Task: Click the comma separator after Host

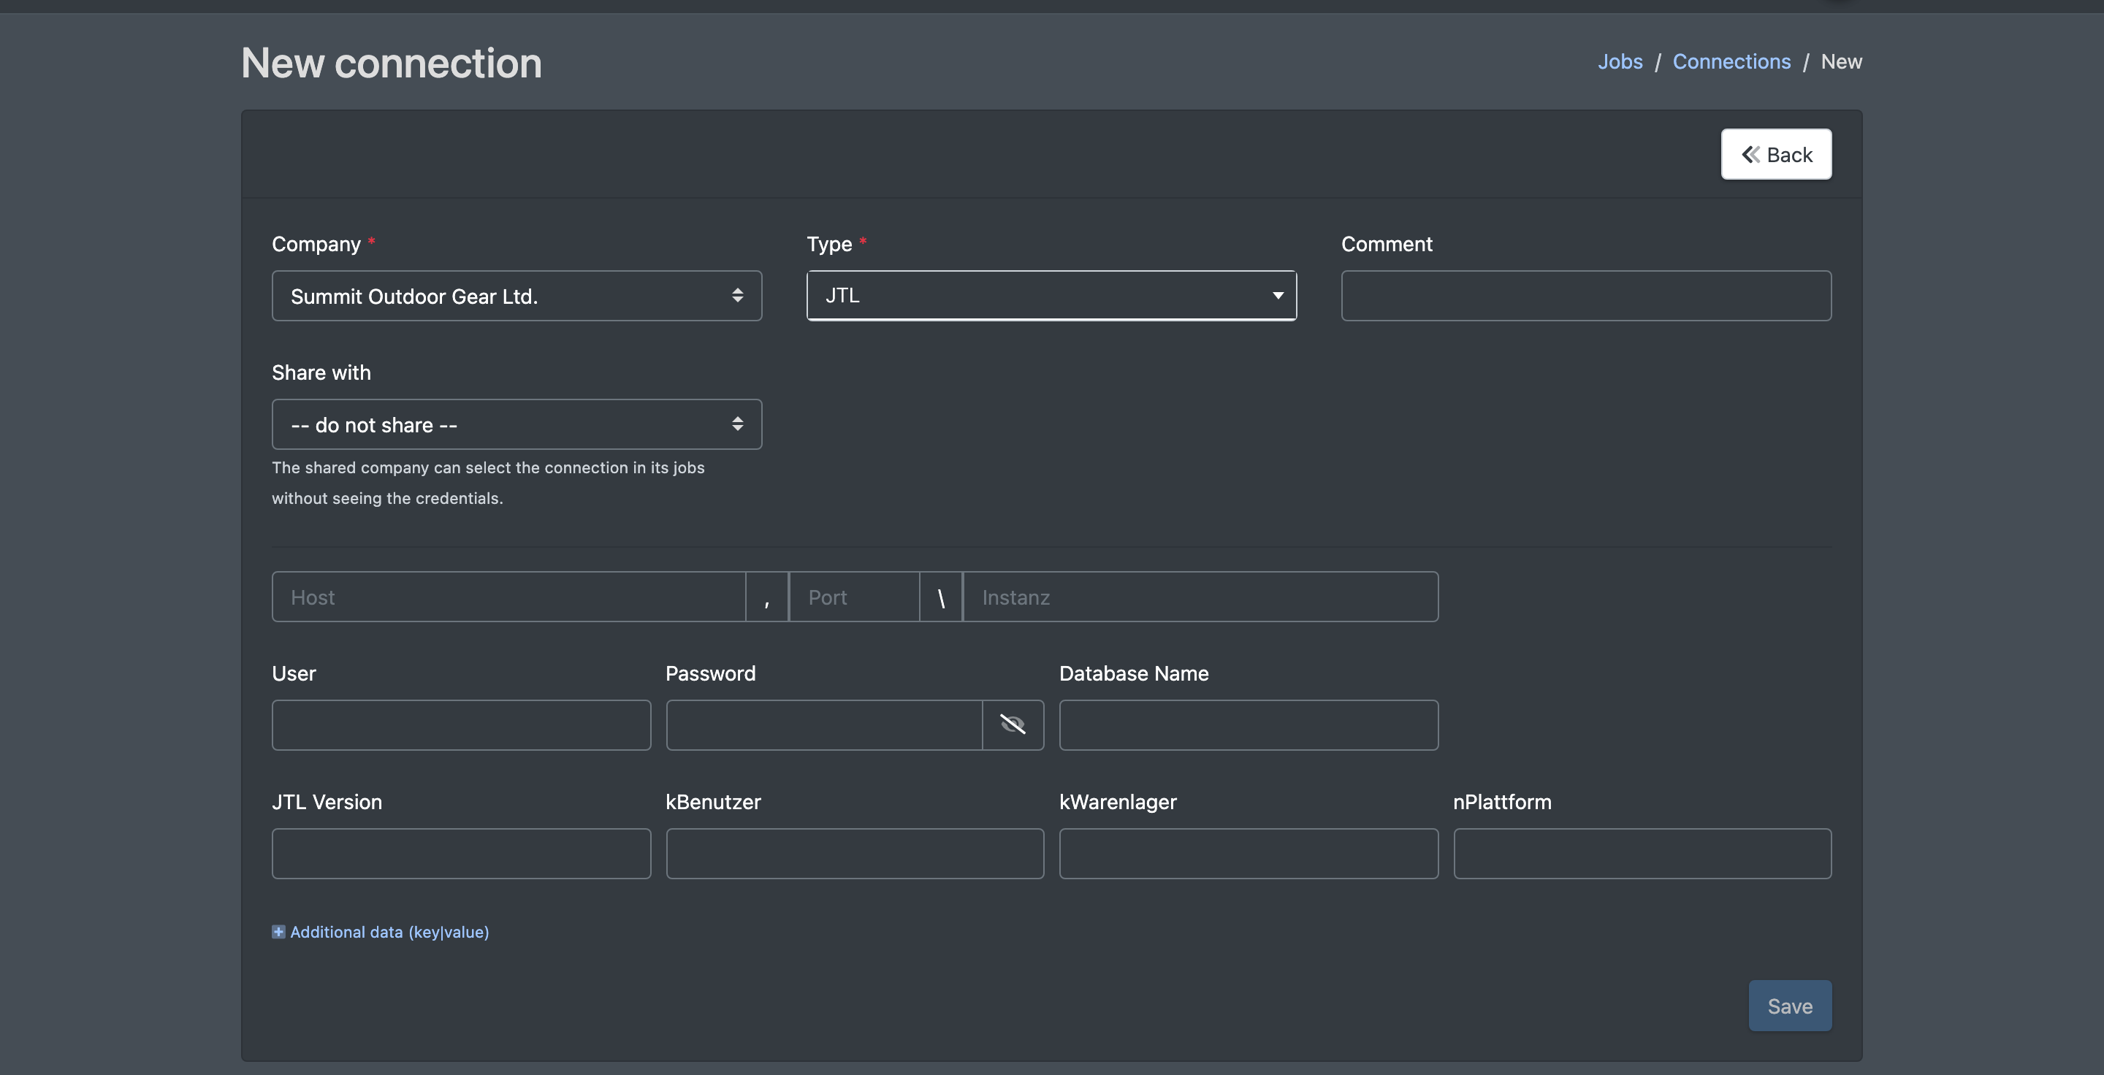Action: (767, 597)
